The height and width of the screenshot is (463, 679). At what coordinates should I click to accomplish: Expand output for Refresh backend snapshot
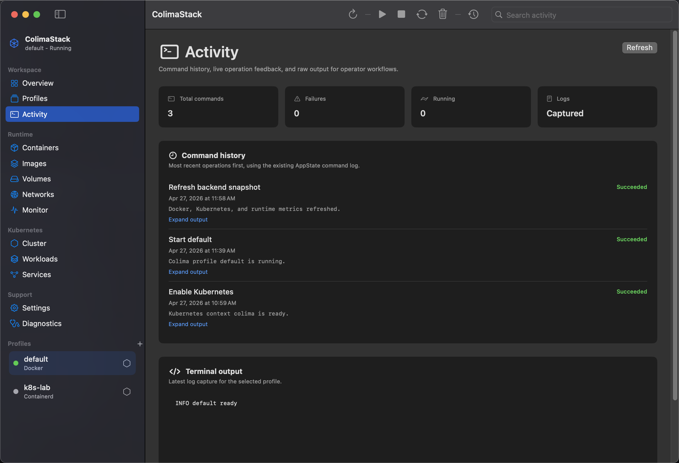[x=188, y=220]
